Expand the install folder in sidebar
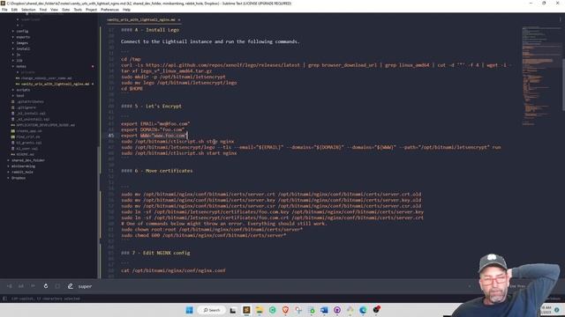The image size is (565, 317). (23, 49)
